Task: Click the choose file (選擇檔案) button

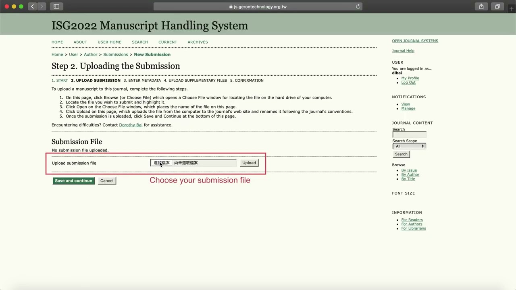Action: click(161, 163)
